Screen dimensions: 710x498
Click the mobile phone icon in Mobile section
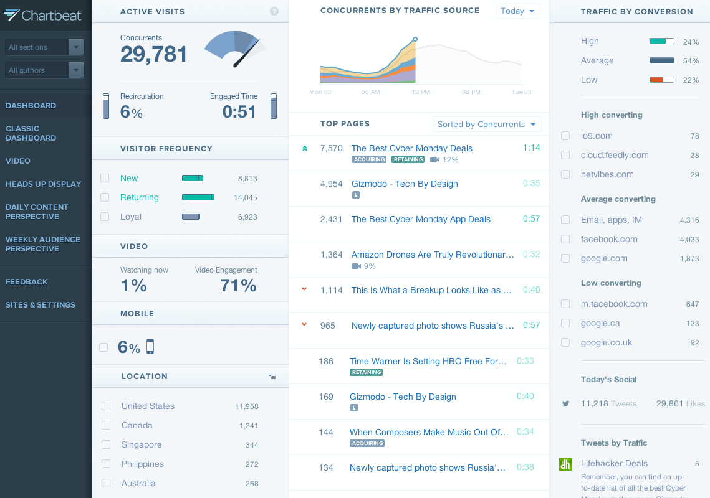click(150, 347)
